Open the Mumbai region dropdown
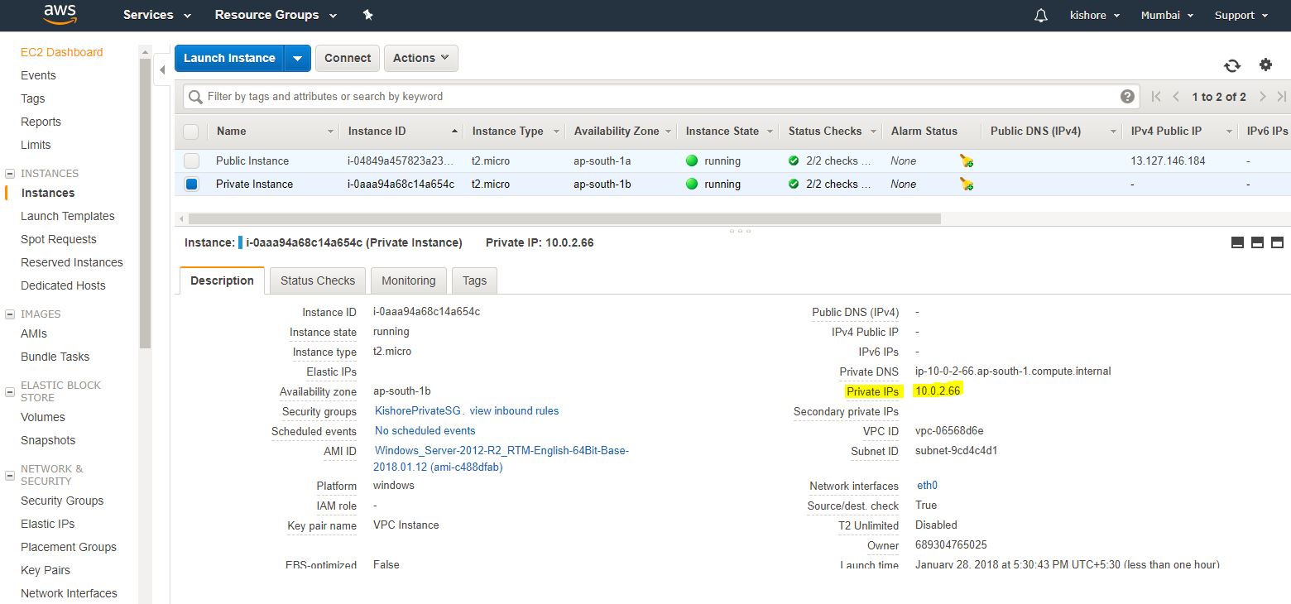 pyautogui.click(x=1167, y=16)
